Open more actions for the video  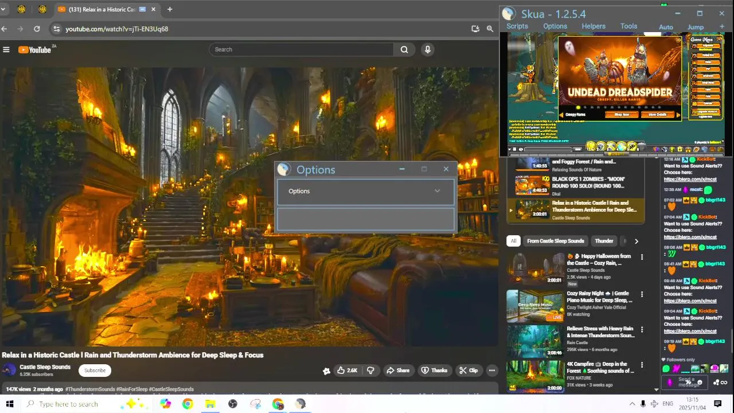491,371
